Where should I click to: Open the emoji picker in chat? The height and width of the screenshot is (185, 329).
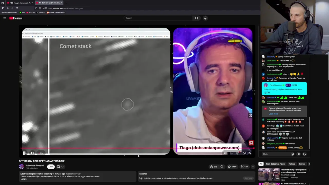tap(292, 154)
